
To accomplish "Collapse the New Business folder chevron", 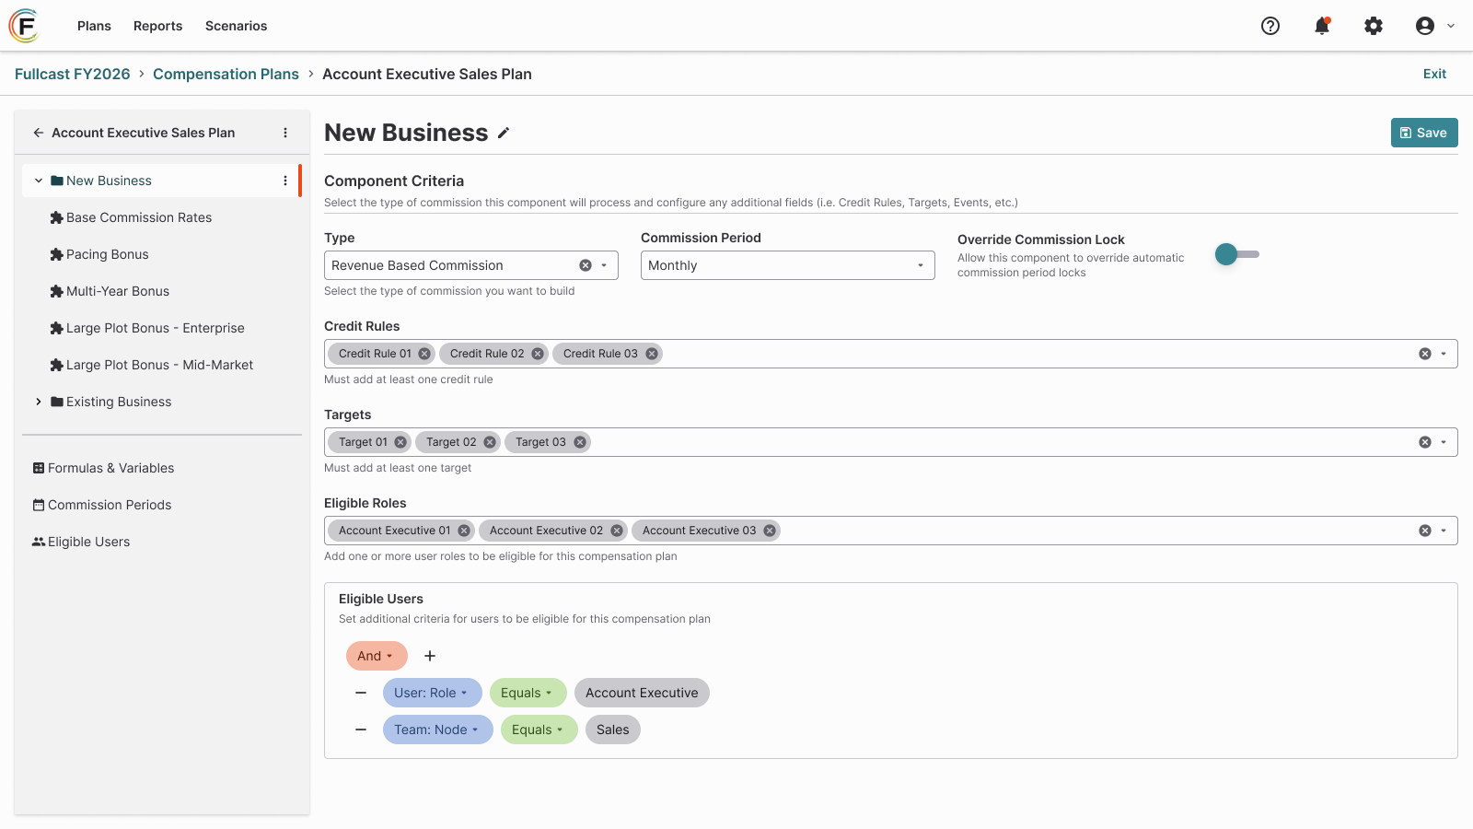I will click(39, 181).
